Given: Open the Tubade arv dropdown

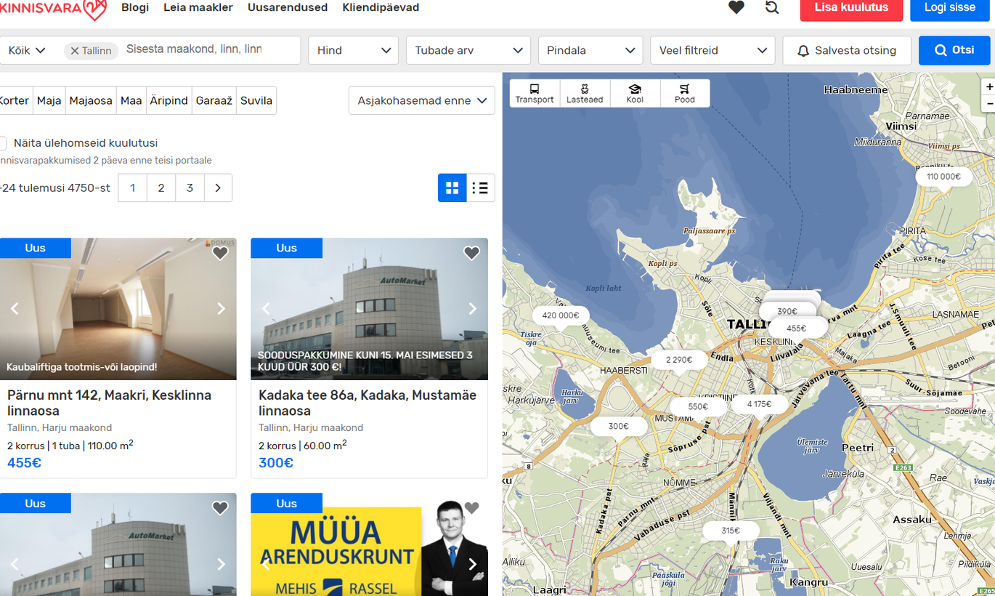Looking at the screenshot, I should [x=468, y=50].
